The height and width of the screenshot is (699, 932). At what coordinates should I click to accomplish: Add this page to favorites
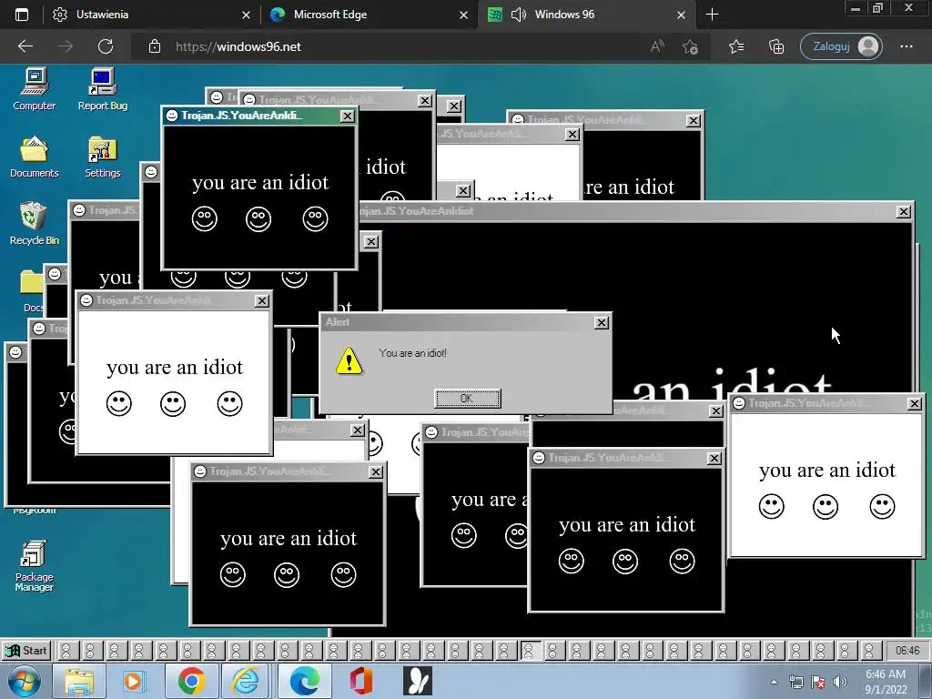pyautogui.click(x=690, y=46)
